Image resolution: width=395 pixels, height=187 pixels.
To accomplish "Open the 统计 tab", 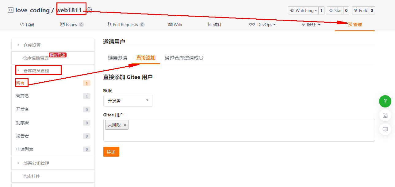I will point(215,25).
